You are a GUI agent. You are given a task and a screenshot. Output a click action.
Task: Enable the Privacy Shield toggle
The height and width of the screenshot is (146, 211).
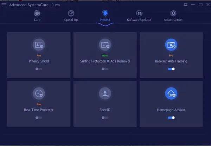click(x=39, y=69)
